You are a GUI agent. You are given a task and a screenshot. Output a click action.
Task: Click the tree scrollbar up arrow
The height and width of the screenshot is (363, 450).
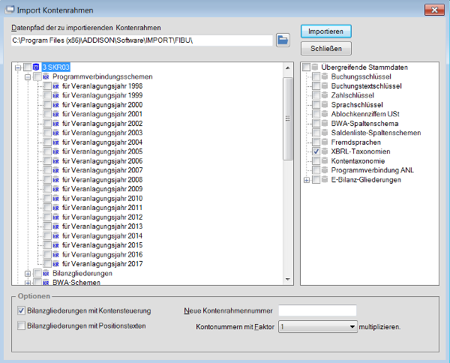[x=288, y=68]
